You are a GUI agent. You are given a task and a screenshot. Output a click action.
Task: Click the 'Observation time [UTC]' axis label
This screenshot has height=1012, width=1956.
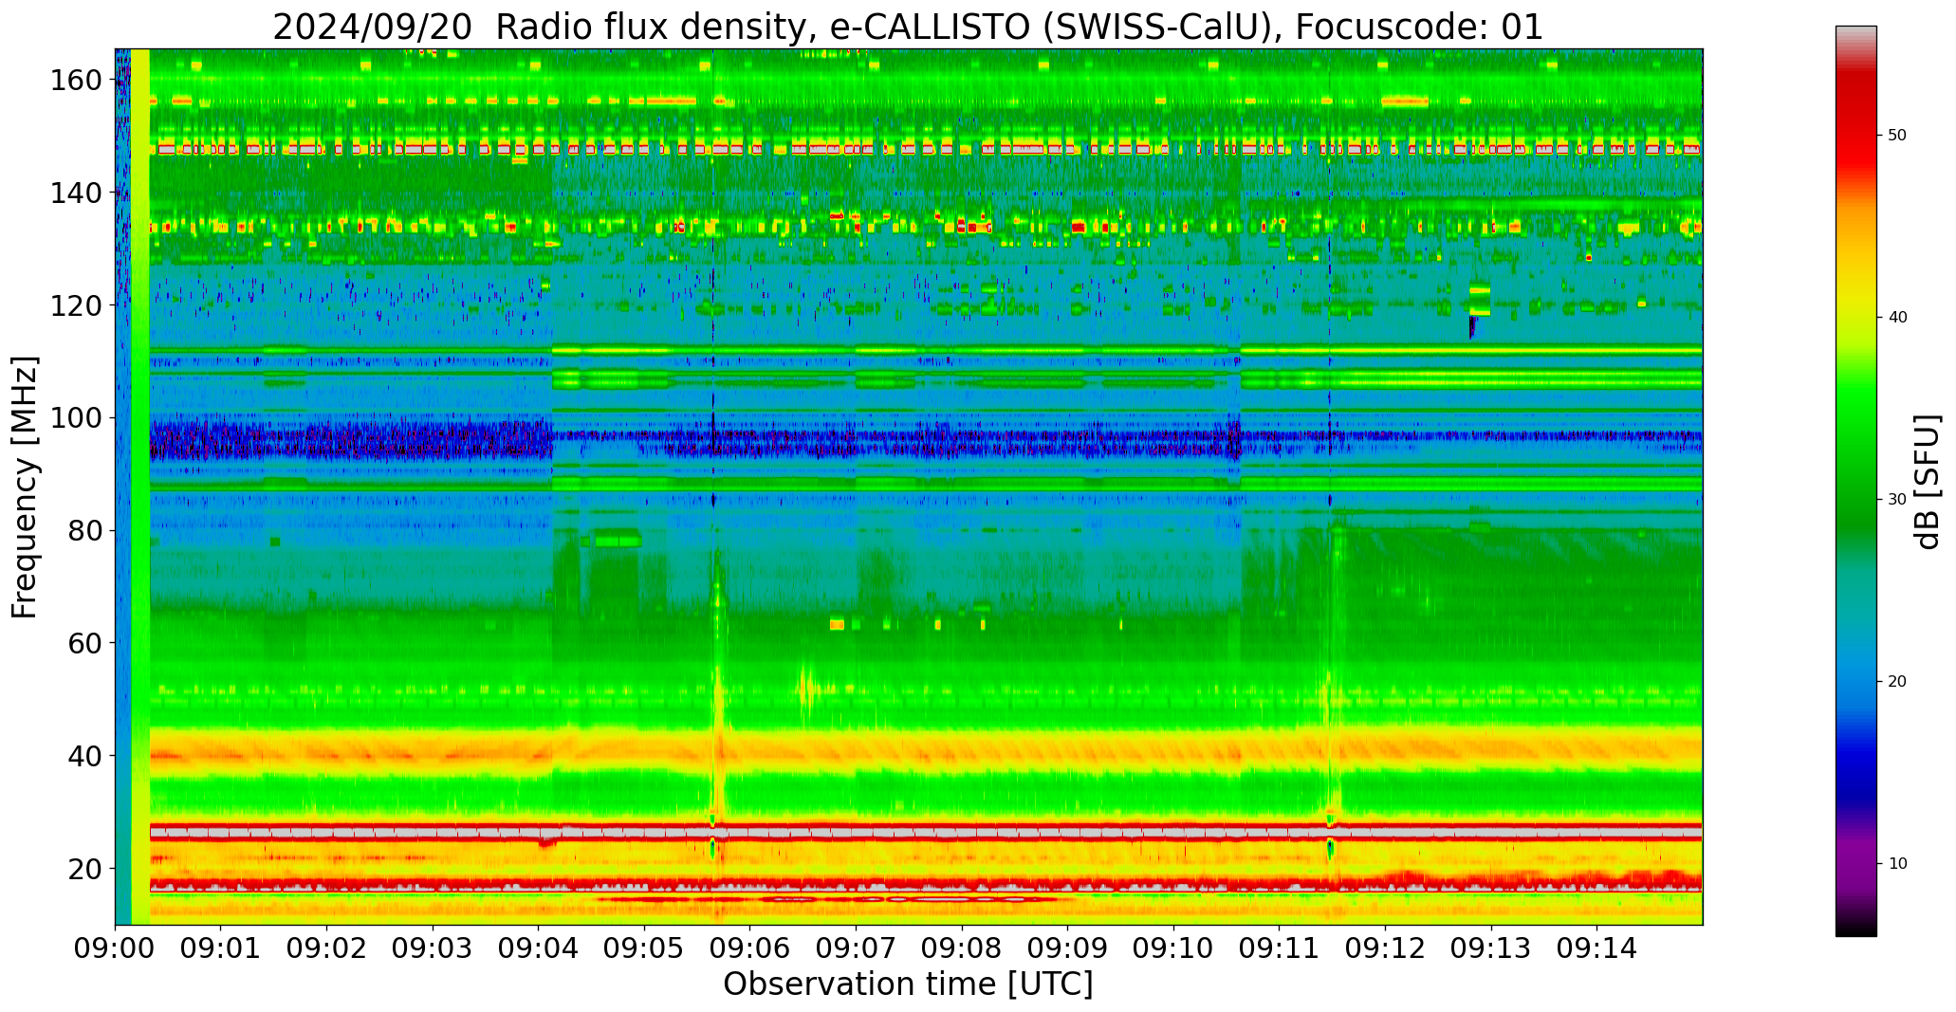[908, 984]
